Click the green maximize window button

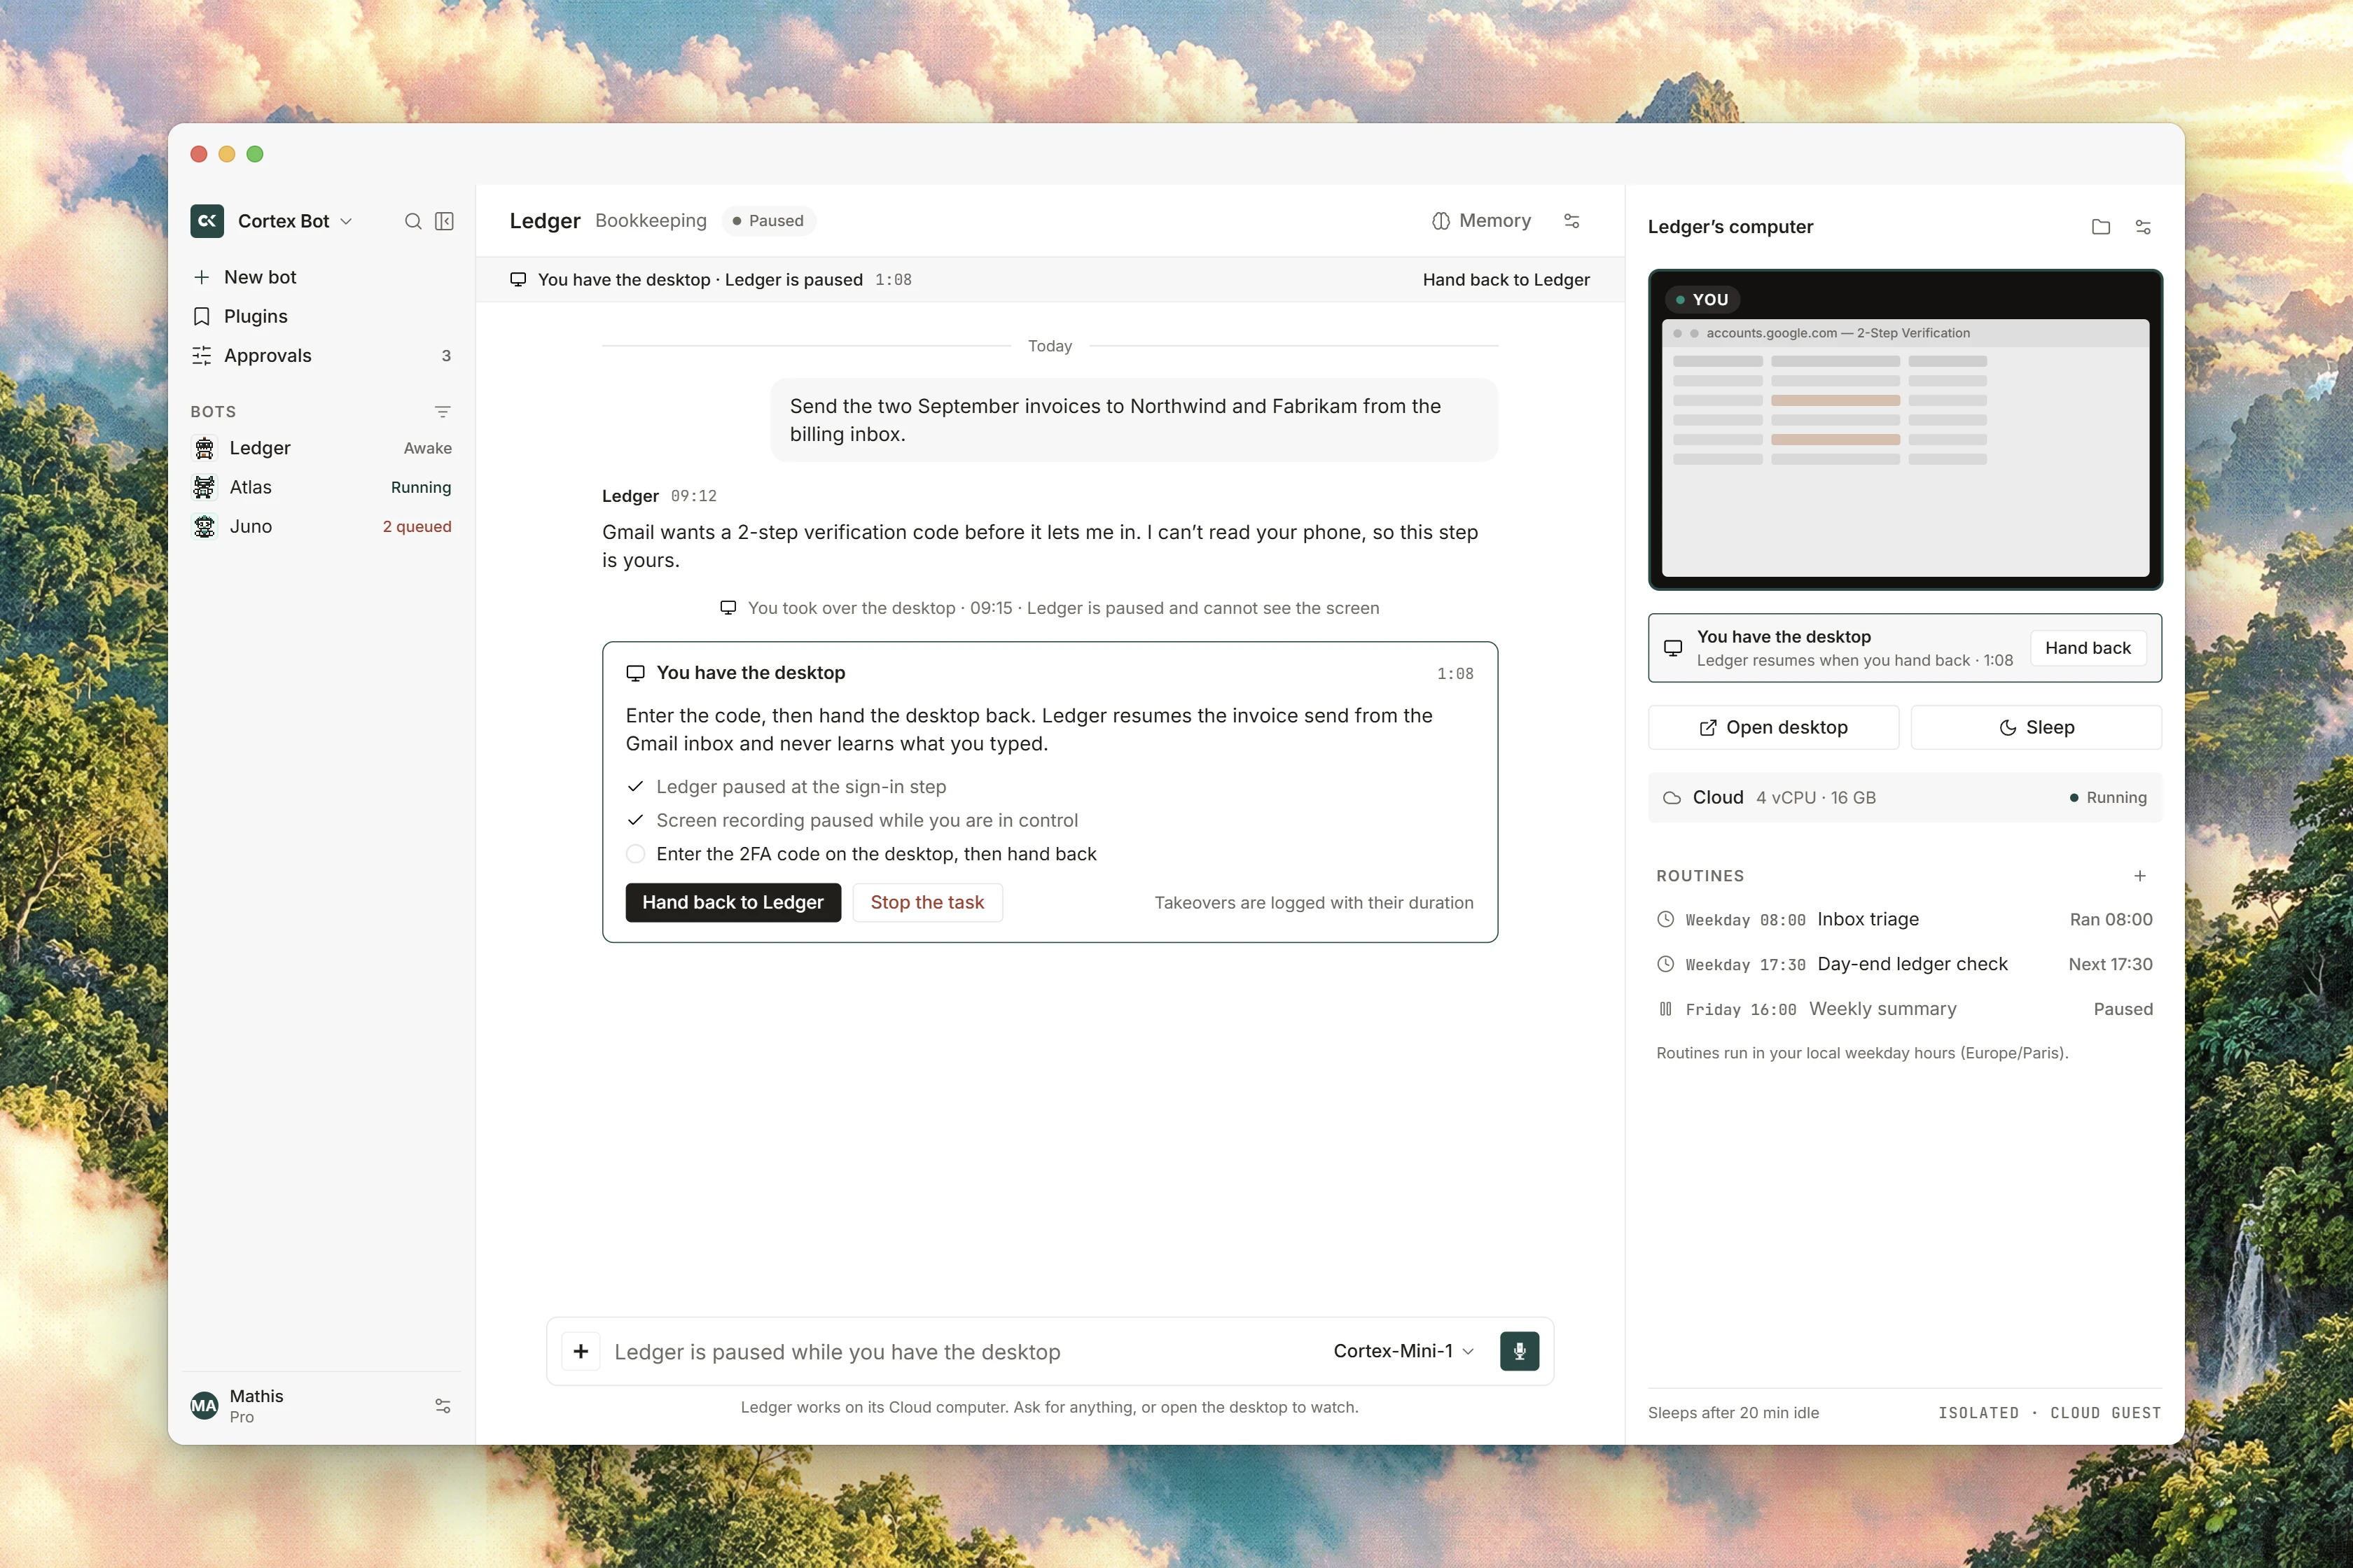coord(255,154)
